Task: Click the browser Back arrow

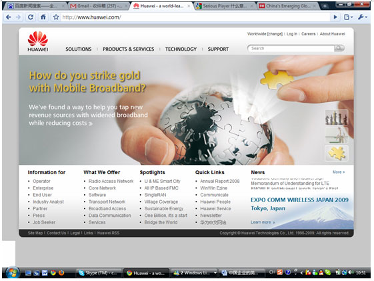Action: [9, 17]
